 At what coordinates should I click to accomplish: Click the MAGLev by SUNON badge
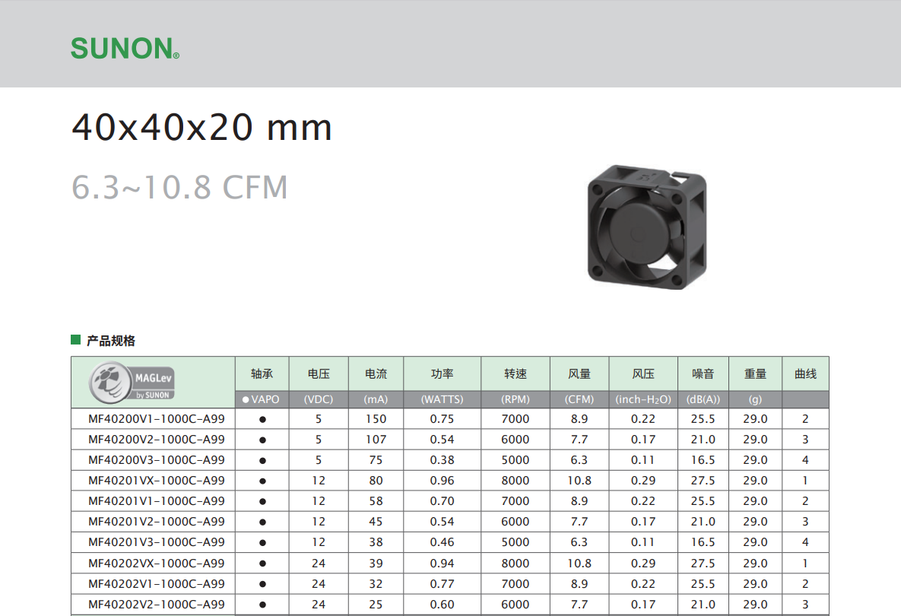[132, 382]
